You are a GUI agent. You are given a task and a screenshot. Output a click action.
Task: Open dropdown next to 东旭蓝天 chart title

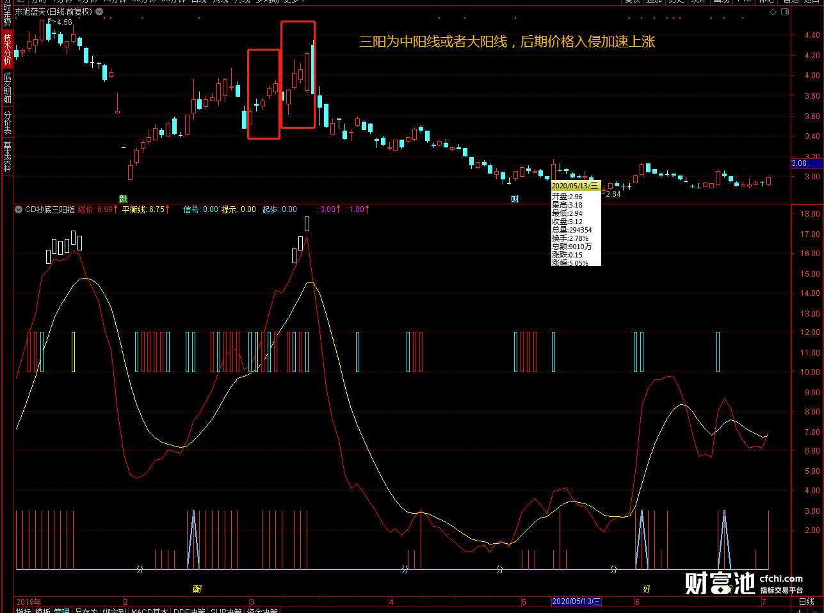pos(99,12)
